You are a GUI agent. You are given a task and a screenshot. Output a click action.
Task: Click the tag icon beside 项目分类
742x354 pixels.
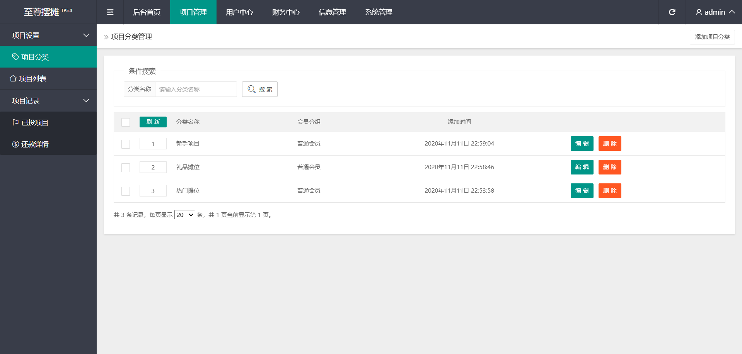click(x=15, y=57)
